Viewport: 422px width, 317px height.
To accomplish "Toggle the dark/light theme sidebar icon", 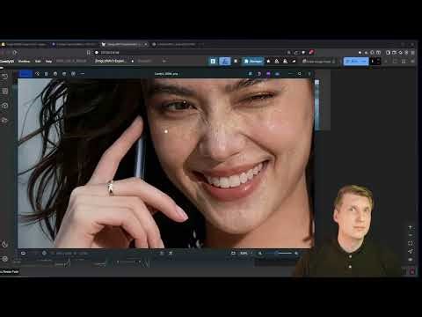I will 5,244.
